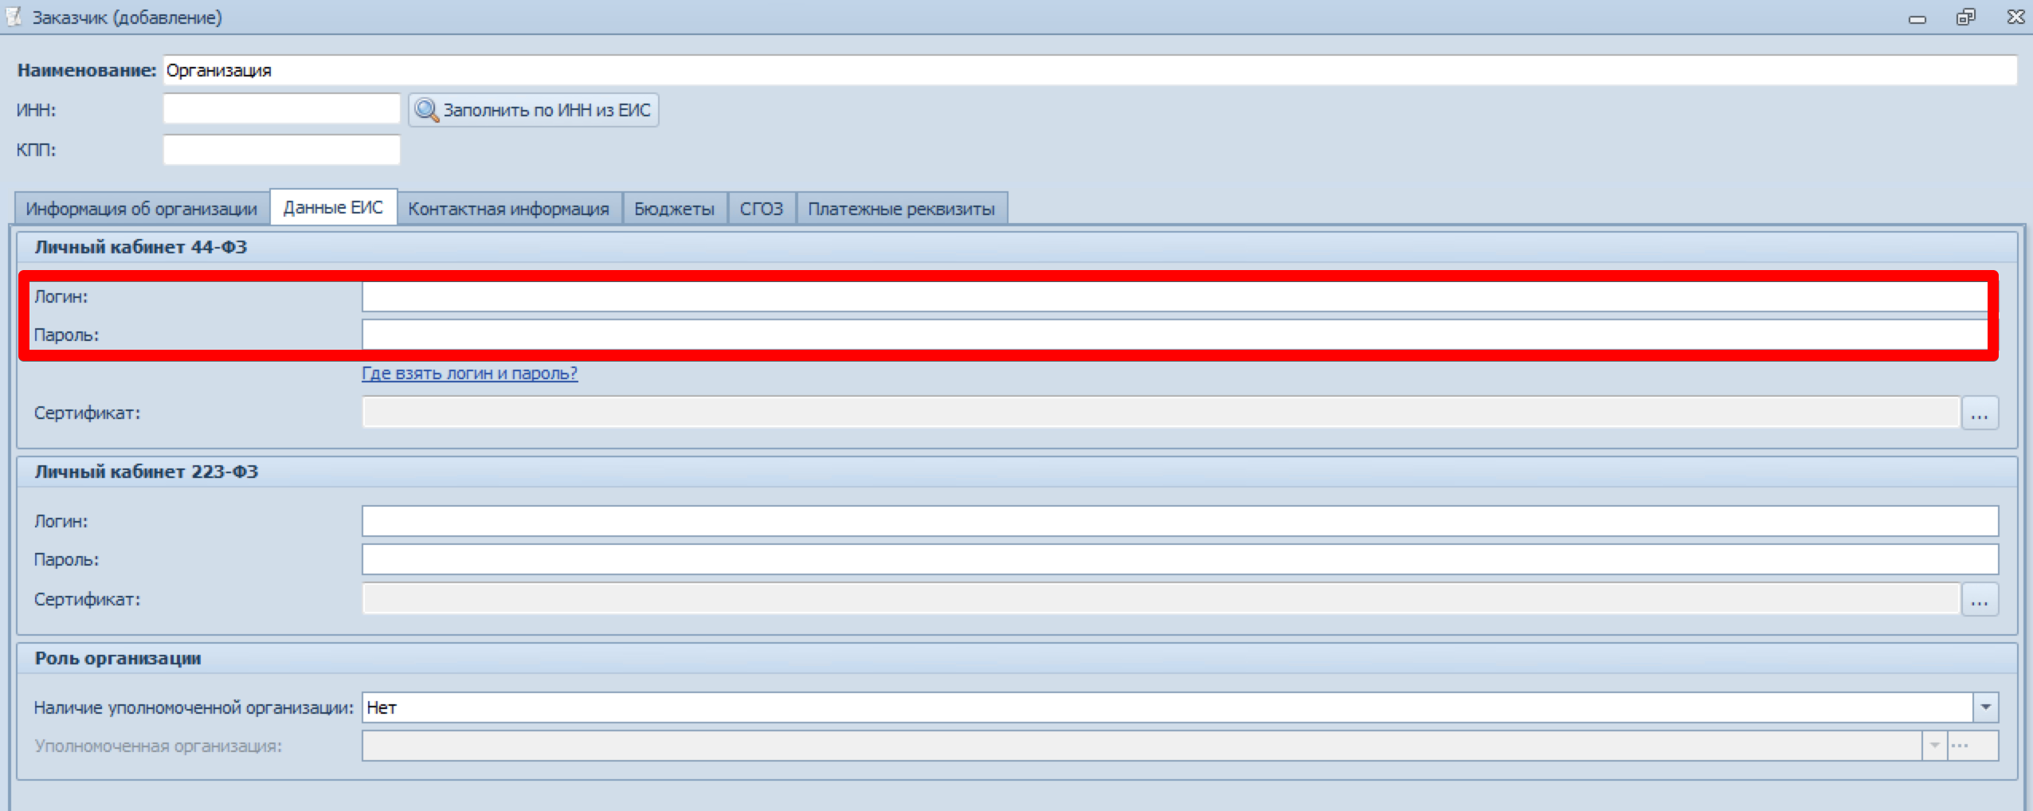Expand the Уполномоченная организация dropdown arrow
The width and height of the screenshot is (2033, 811).
(1934, 746)
